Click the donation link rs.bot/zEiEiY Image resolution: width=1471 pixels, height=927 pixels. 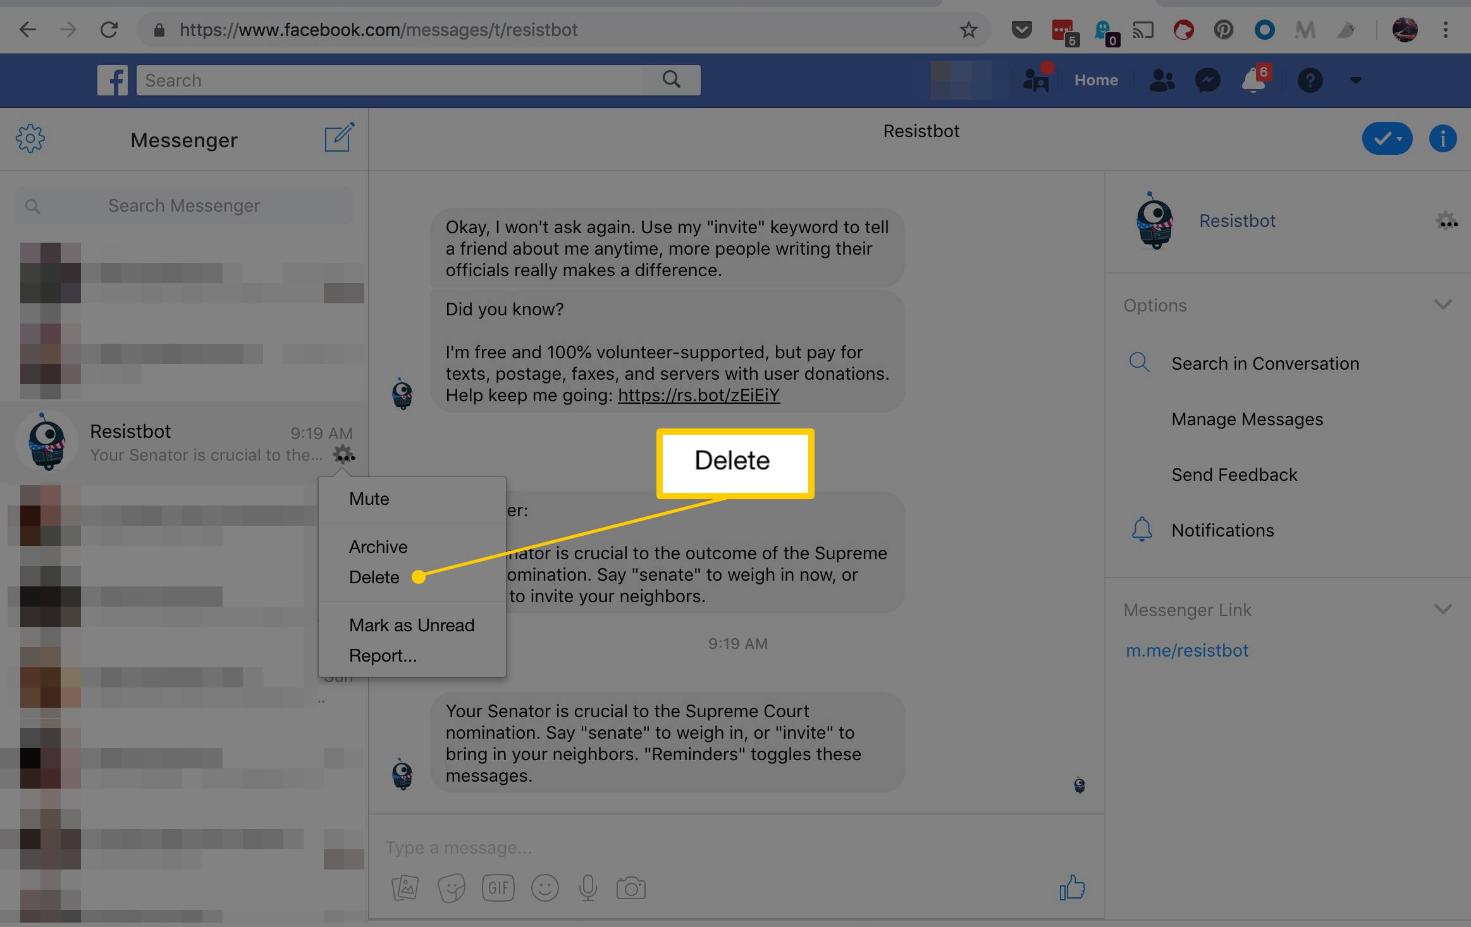(699, 395)
